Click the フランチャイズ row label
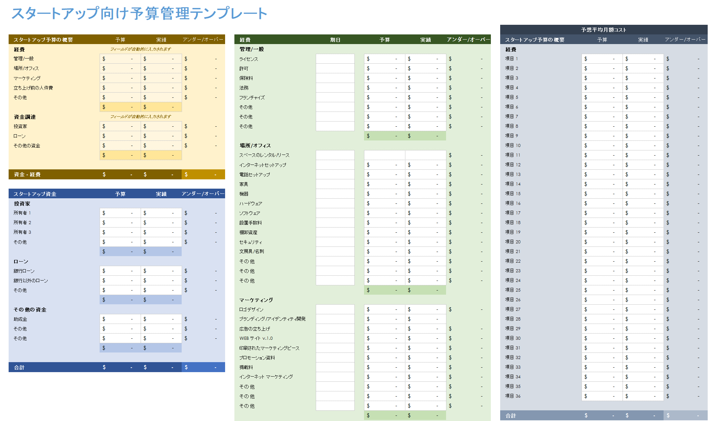 (252, 97)
